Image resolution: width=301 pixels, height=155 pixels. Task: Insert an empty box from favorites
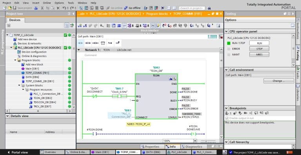[103, 43]
